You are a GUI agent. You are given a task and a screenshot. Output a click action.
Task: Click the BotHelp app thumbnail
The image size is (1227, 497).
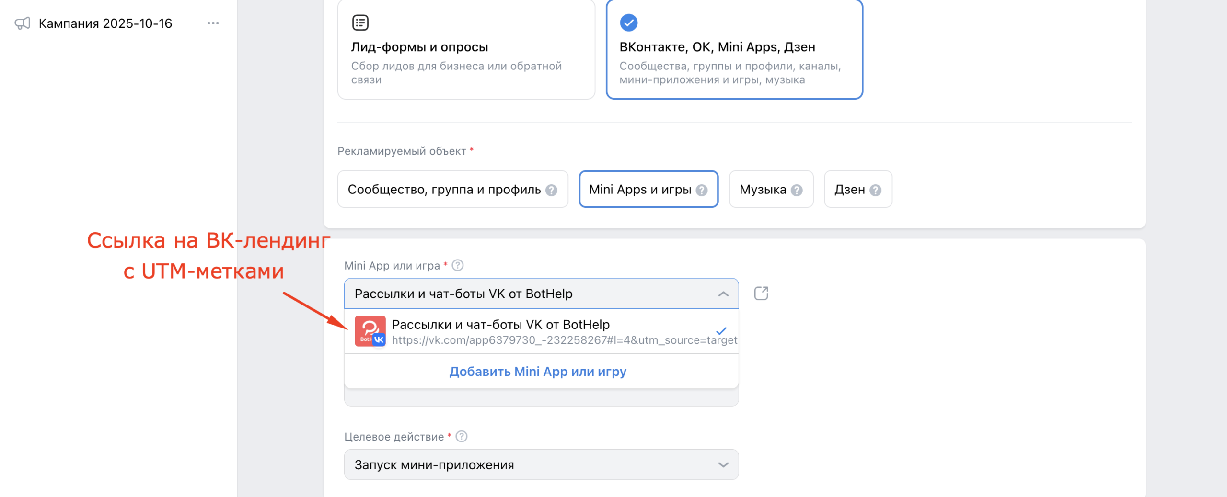(x=370, y=331)
